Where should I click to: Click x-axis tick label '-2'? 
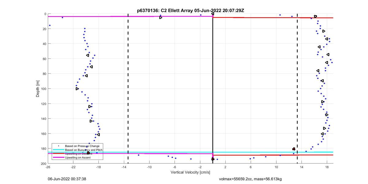coord(200,167)
